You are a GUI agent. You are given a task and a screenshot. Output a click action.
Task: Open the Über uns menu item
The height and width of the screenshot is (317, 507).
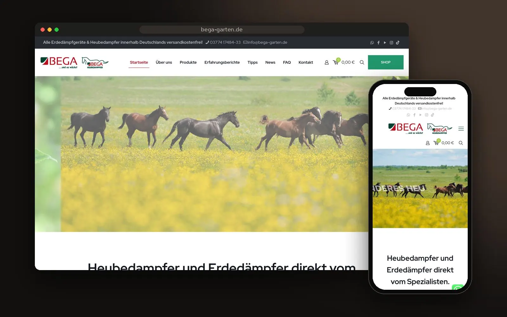[164, 62]
